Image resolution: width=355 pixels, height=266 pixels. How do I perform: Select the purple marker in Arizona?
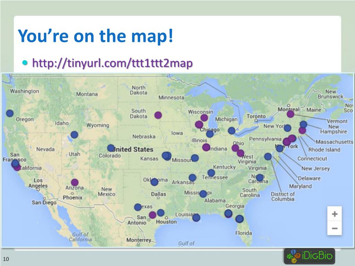click(x=75, y=182)
